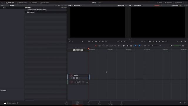Switch to the Fusion page

pyautogui.click(x=88, y=103)
